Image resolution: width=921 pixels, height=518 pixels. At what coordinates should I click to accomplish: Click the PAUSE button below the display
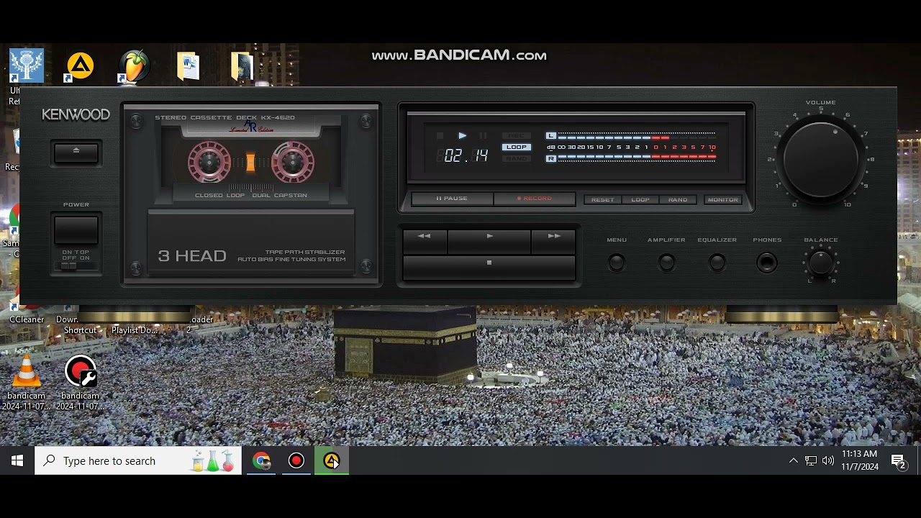click(x=452, y=199)
